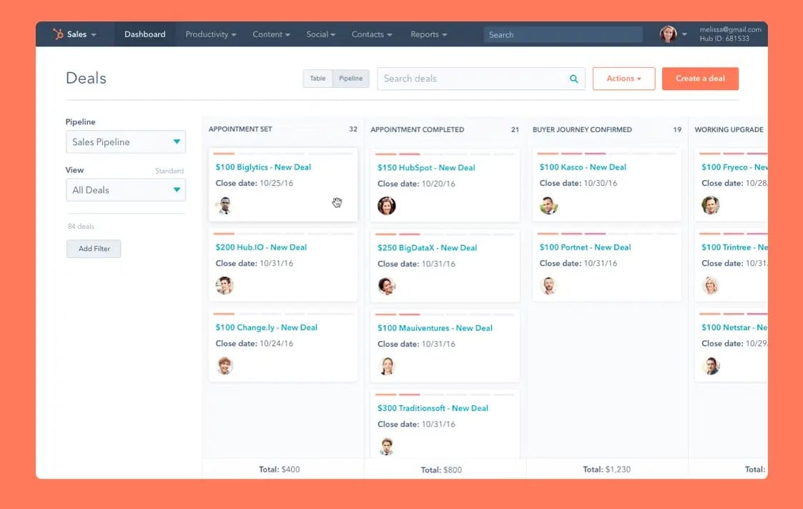Click the Search deals input field

click(x=472, y=79)
